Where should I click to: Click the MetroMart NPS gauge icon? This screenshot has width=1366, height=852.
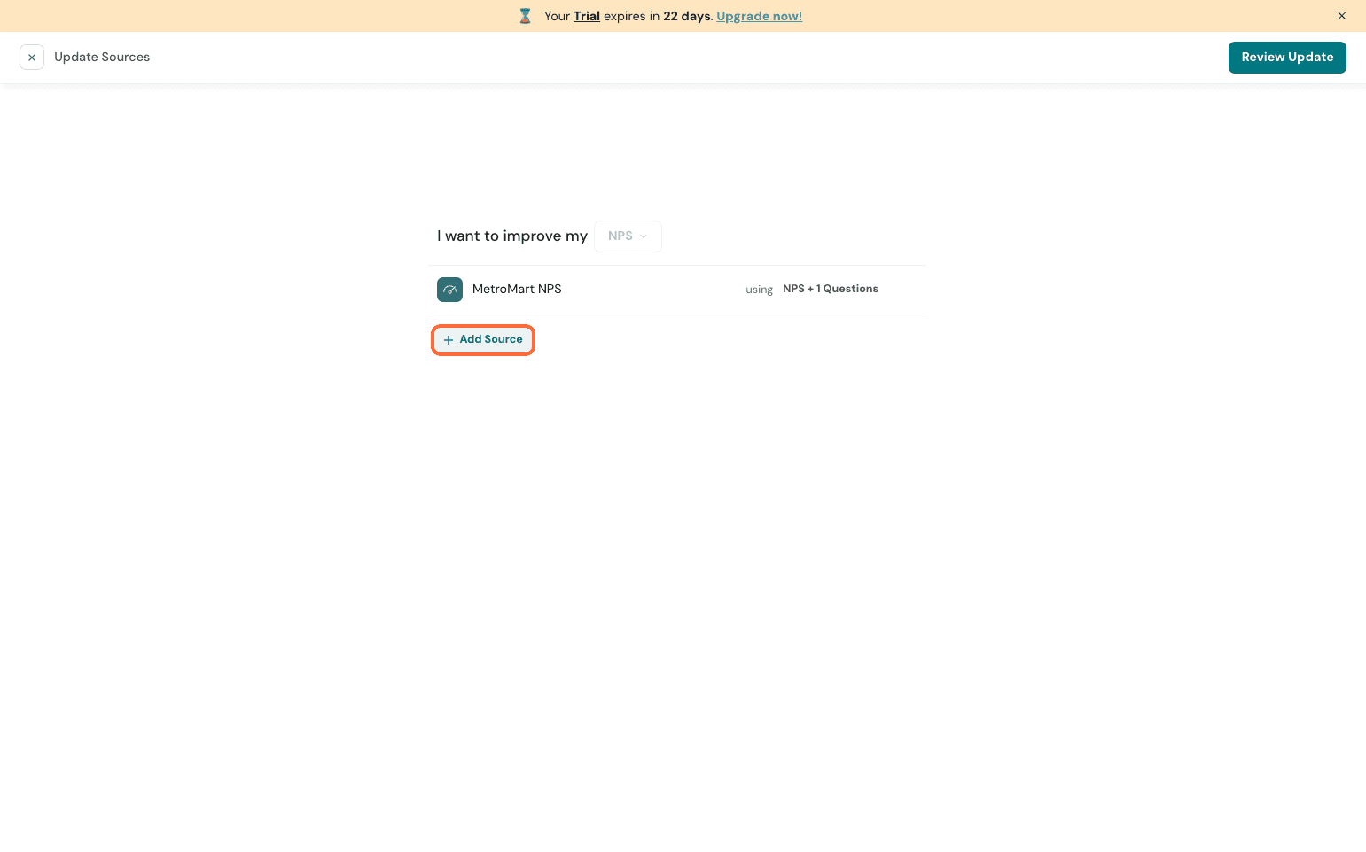pos(449,290)
